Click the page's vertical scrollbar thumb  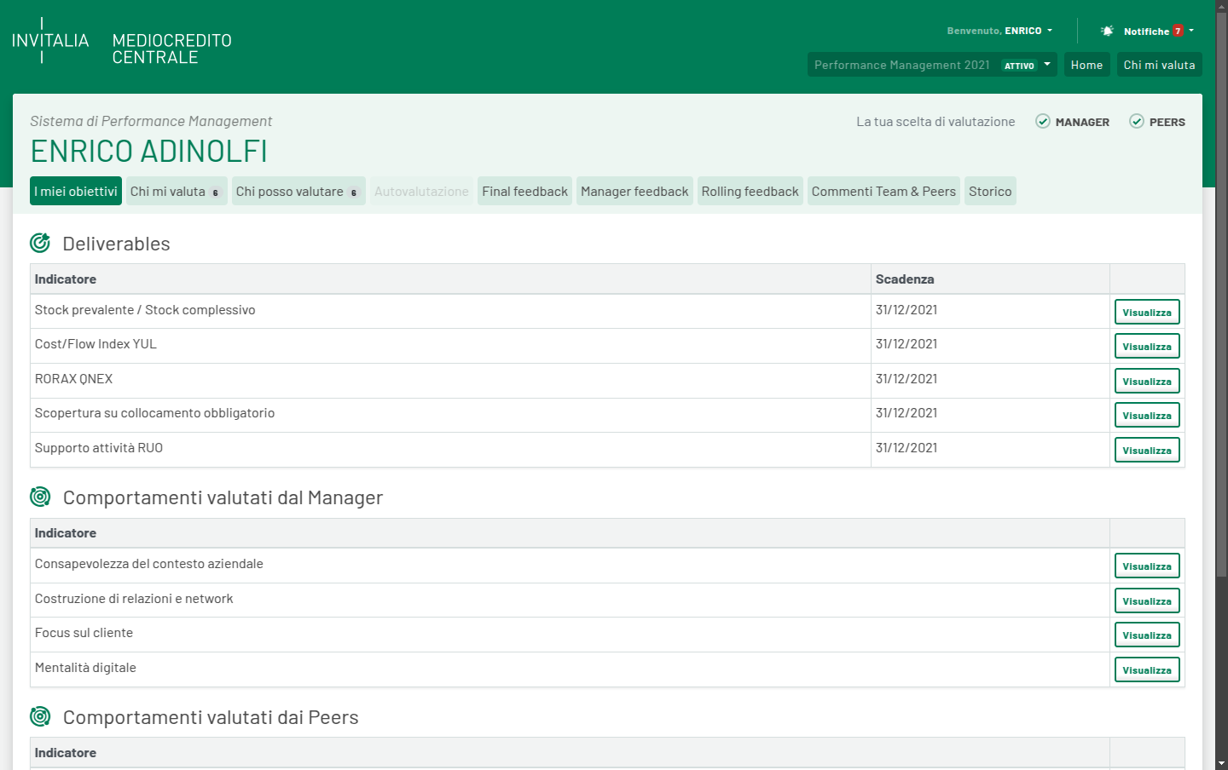tap(1221, 295)
